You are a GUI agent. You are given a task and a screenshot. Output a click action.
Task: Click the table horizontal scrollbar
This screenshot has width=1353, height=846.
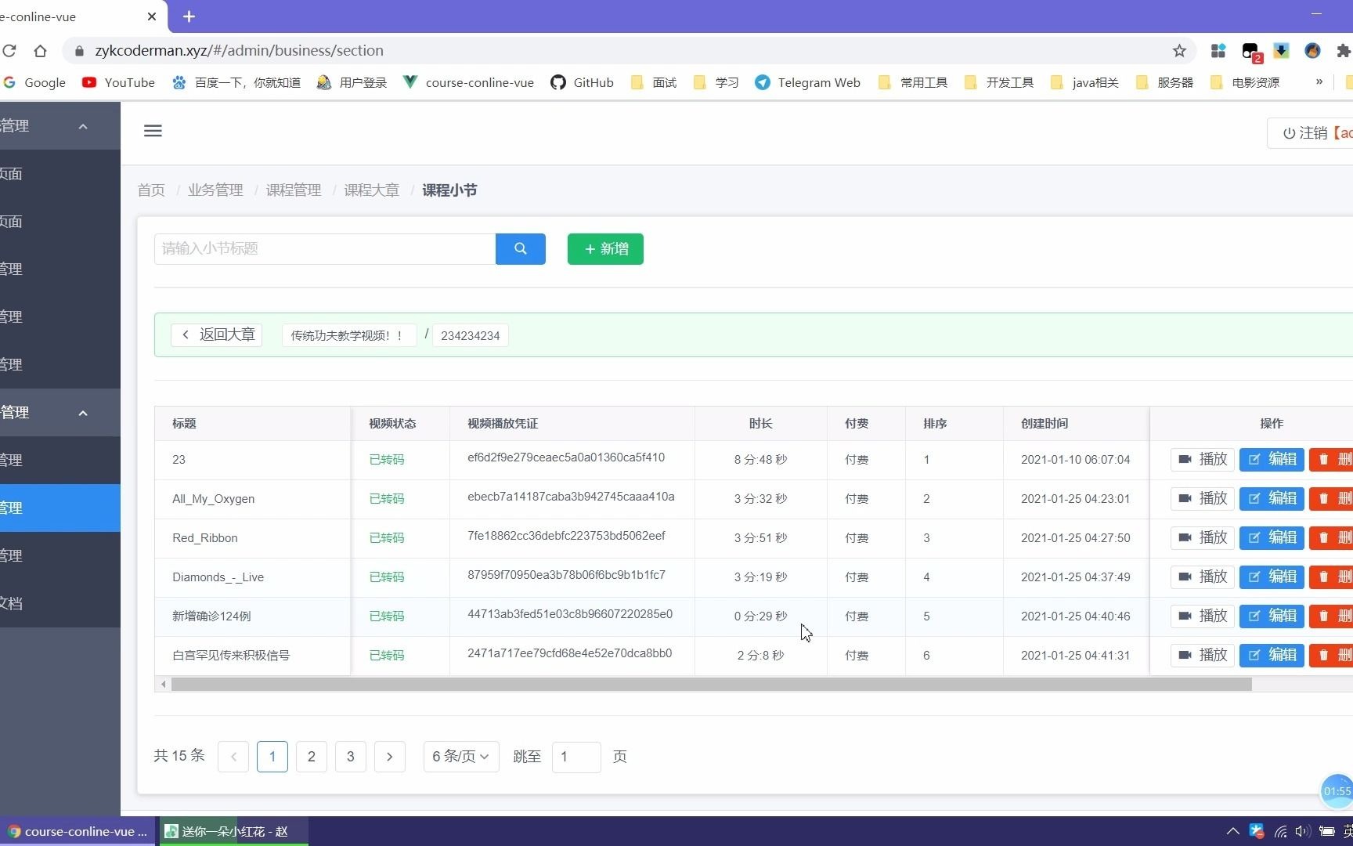tap(711, 685)
